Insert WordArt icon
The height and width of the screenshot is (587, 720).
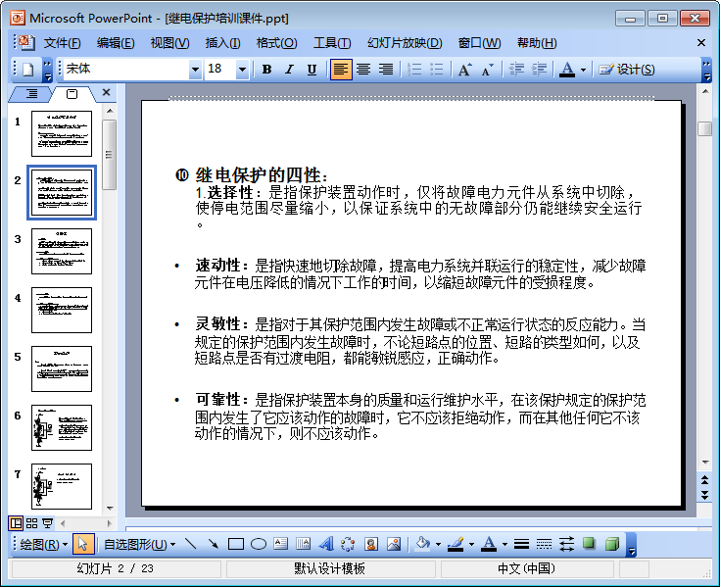click(x=326, y=544)
